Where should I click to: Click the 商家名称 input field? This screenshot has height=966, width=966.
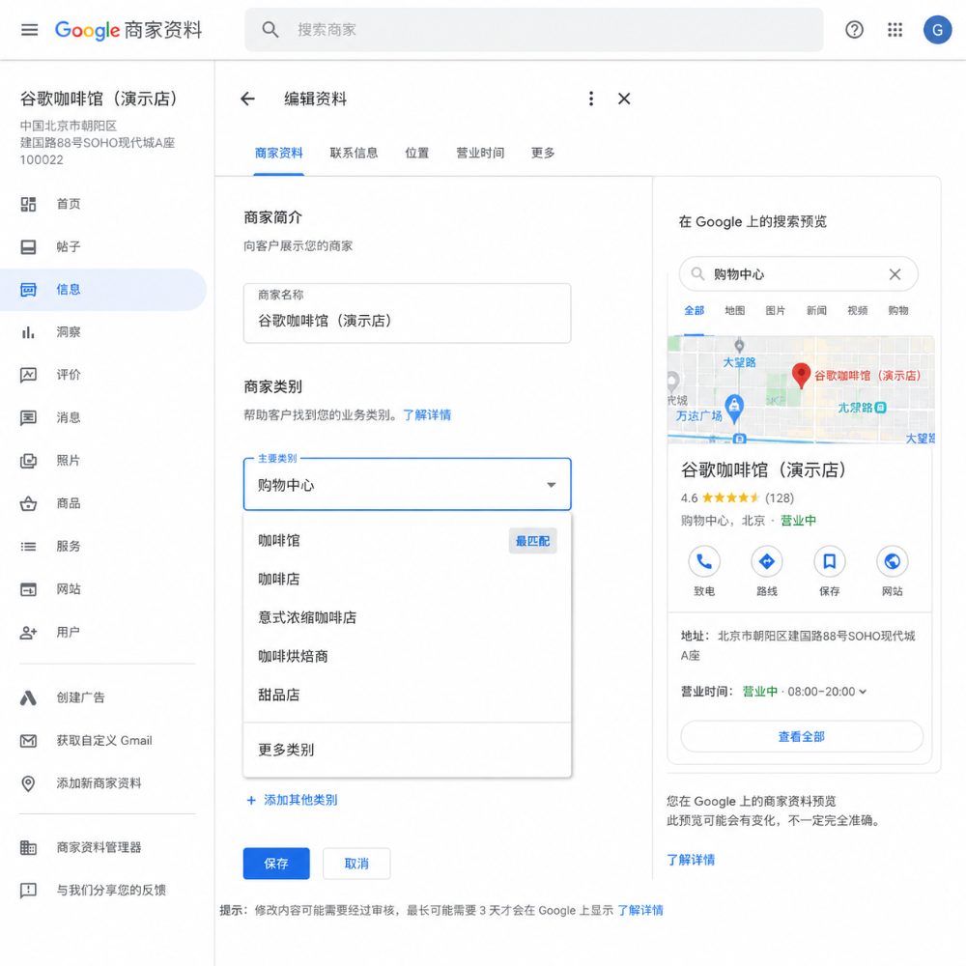(408, 313)
